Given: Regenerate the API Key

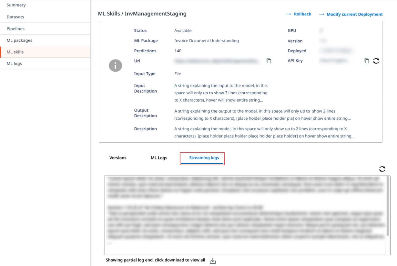Looking at the screenshot, I should (376, 61).
